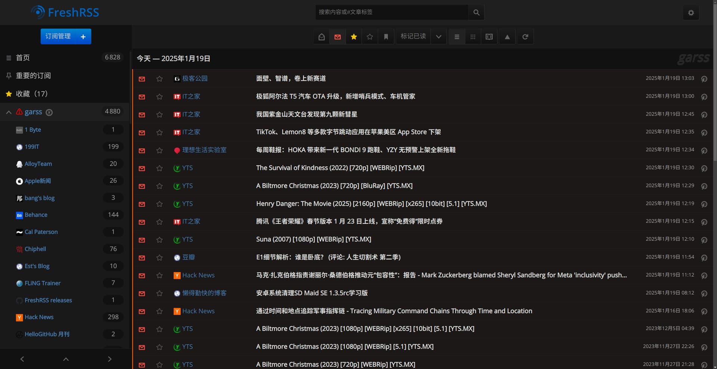Refresh feeds with the reload icon

click(x=525, y=37)
